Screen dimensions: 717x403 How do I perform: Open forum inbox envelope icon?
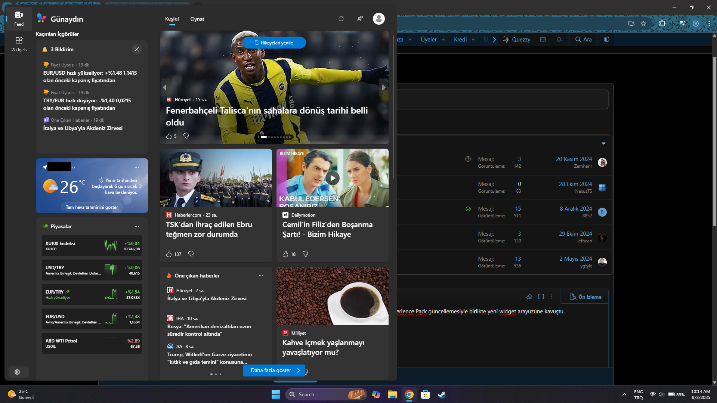pos(543,40)
